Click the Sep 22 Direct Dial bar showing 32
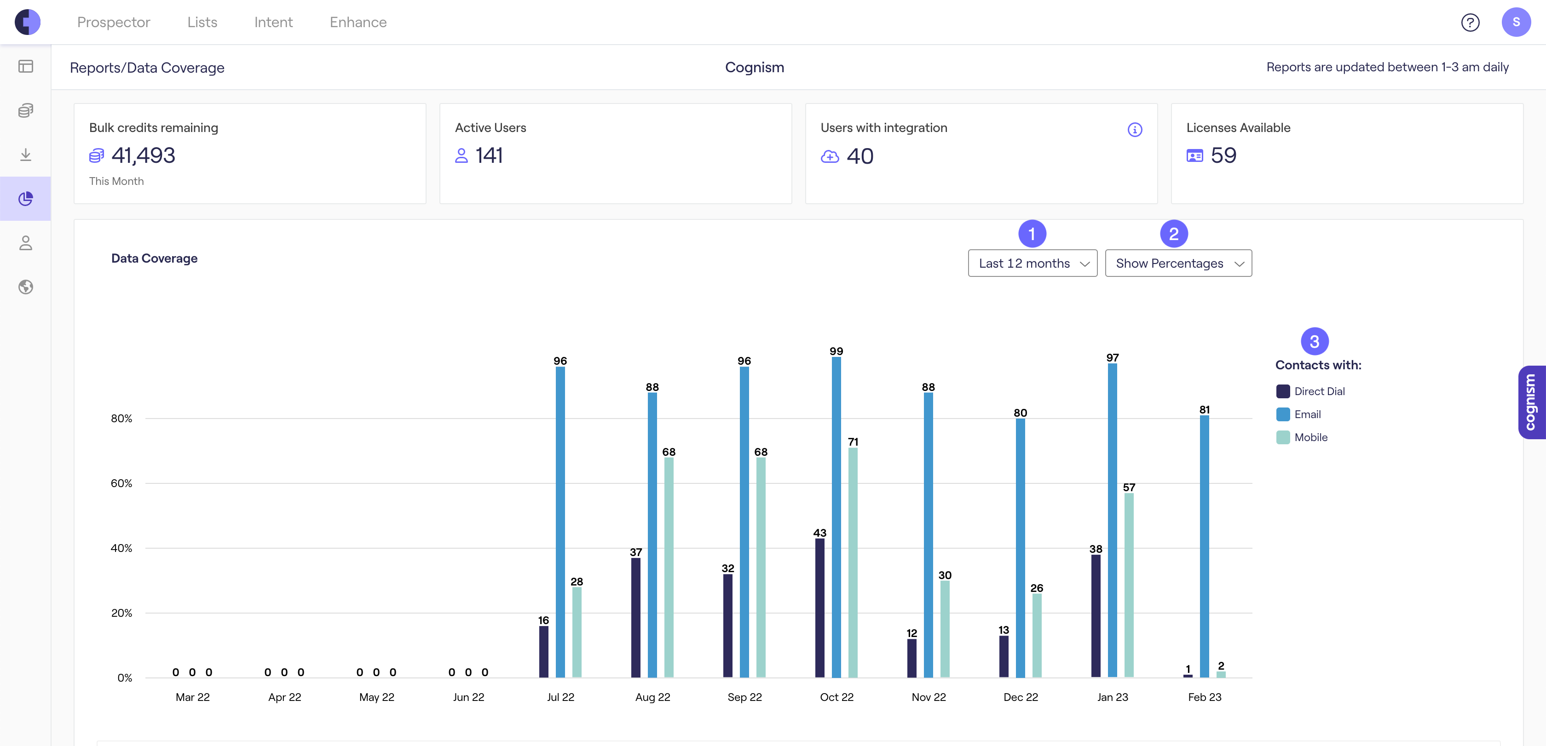This screenshot has width=1546, height=746. click(727, 626)
